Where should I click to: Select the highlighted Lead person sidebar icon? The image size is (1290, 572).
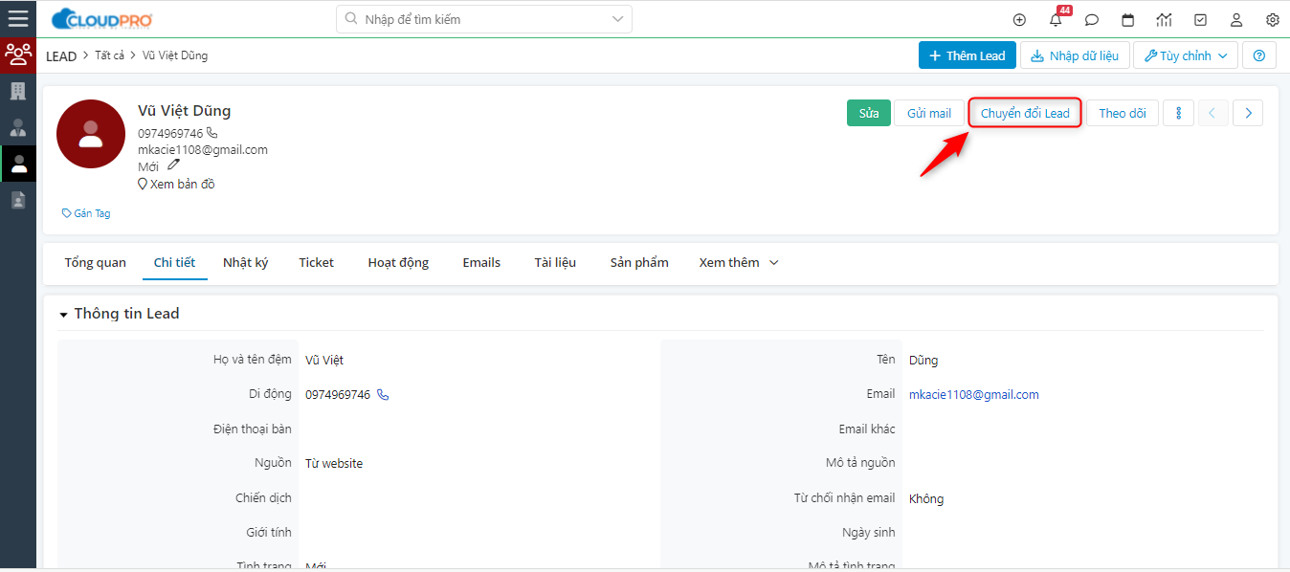[18, 165]
